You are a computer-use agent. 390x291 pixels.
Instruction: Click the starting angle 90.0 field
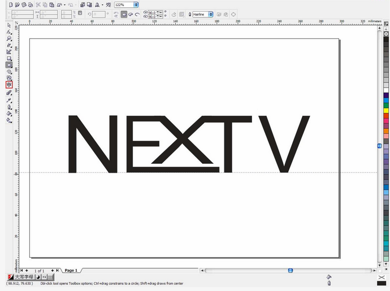[x=155, y=12]
